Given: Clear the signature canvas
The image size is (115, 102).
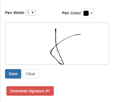Looking at the screenshot, I should pos(31,74).
